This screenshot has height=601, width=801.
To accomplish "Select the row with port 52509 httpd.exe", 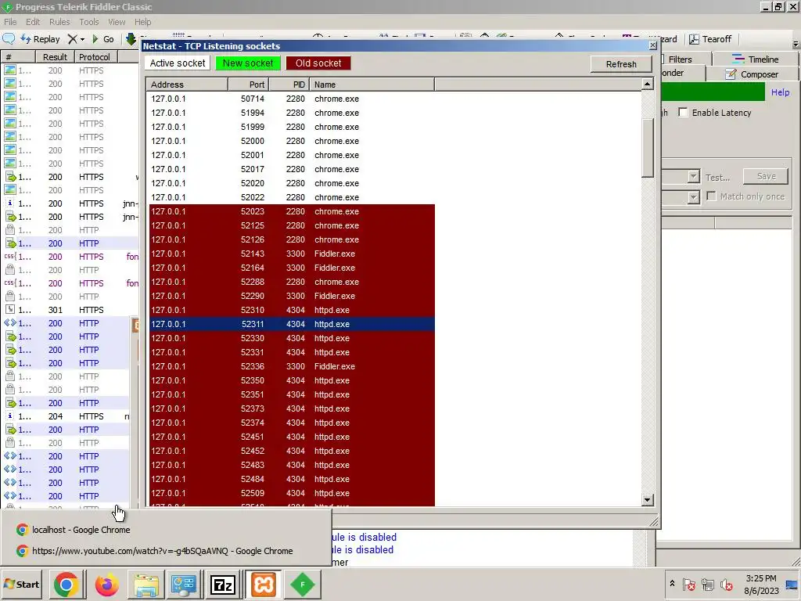I will pos(291,493).
